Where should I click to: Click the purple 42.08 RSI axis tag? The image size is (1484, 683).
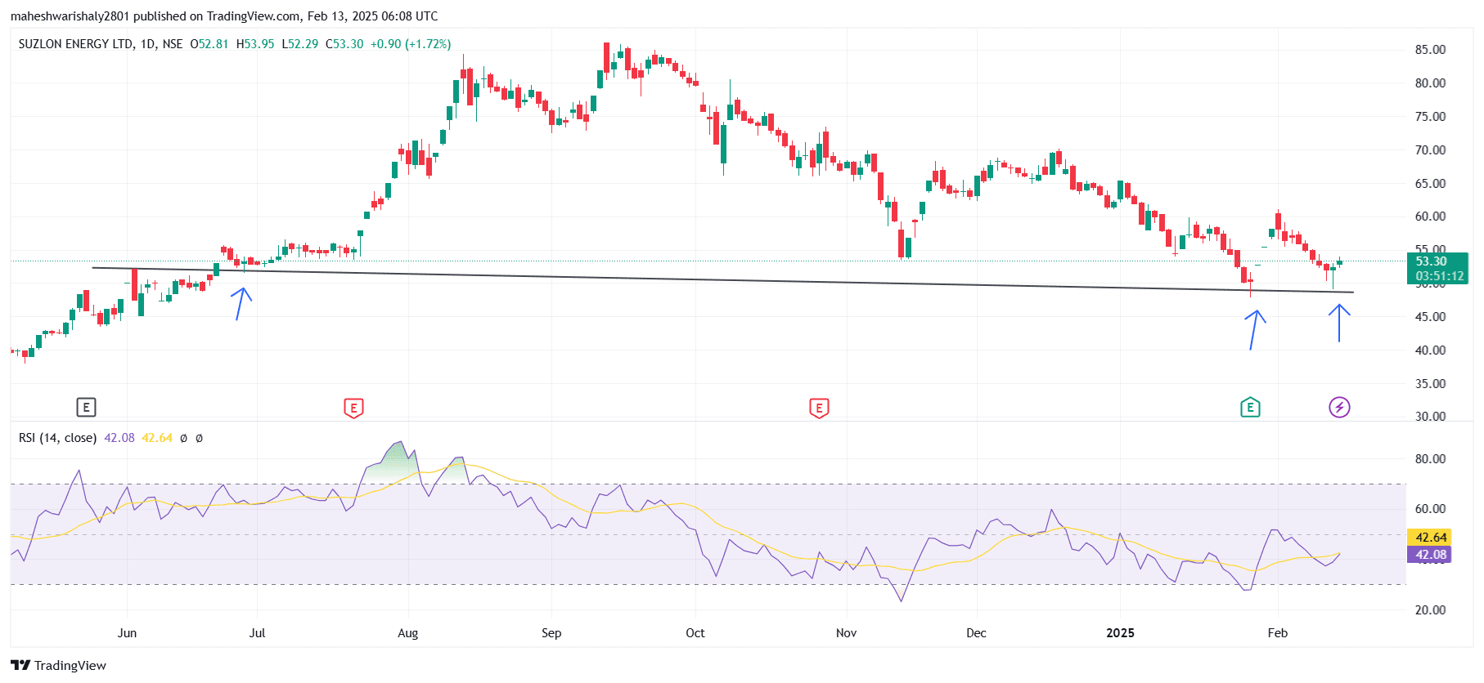click(1430, 554)
